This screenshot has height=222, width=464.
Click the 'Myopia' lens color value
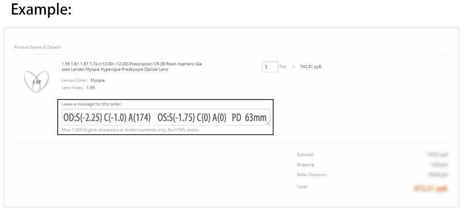coord(98,80)
